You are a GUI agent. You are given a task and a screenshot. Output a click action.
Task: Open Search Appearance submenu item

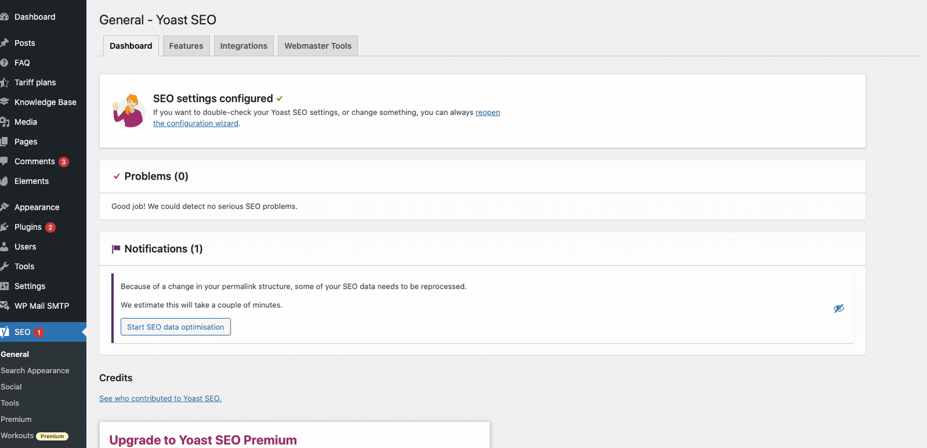pyautogui.click(x=35, y=370)
